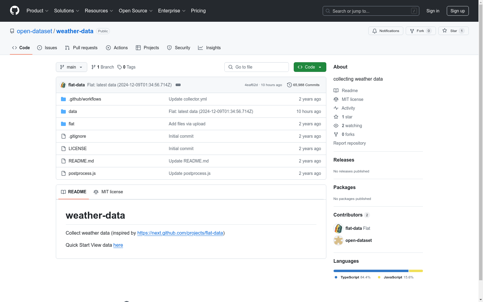The image size is (483, 302).
Task: Expand commit message ellipsis button
Action: coord(178,85)
